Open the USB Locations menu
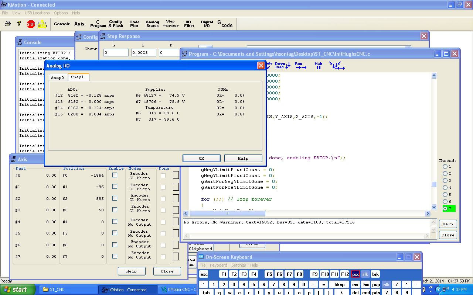This screenshot has width=473, height=295. coord(37,13)
